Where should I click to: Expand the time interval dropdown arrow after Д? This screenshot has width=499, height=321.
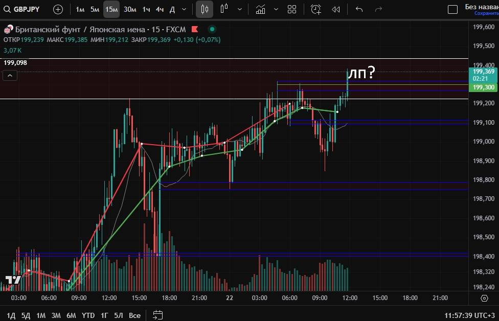pos(184,9)
